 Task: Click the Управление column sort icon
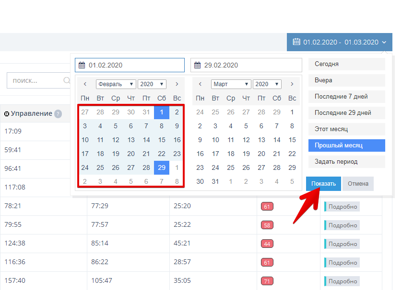point(7,114)
